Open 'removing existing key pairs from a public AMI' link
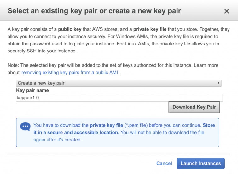 (70, 73)
